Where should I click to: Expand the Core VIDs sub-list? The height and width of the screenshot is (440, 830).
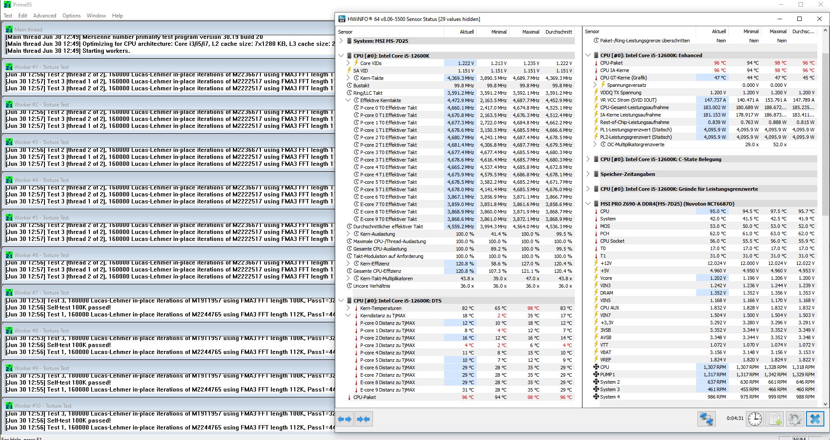348,63
